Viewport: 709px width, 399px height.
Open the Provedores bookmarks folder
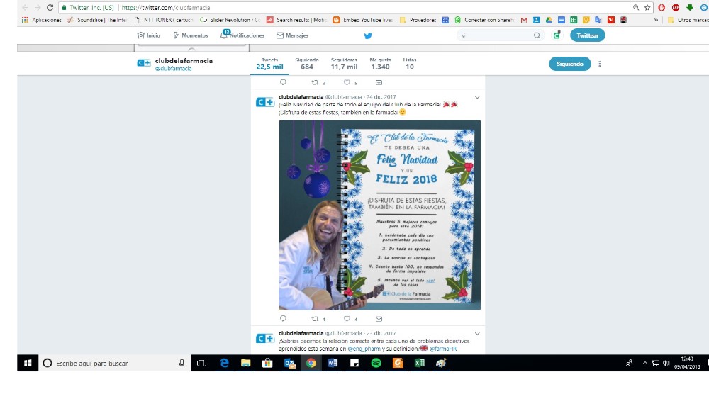click(418, 20)
